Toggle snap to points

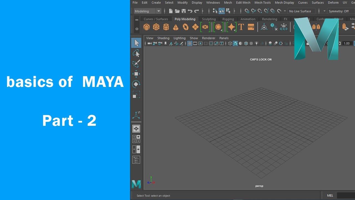pyautogui.click(x=260, y=11)
